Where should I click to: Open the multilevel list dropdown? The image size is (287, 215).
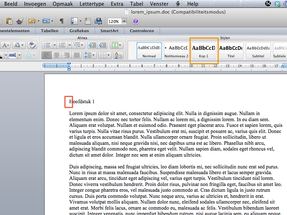point(78,45)
